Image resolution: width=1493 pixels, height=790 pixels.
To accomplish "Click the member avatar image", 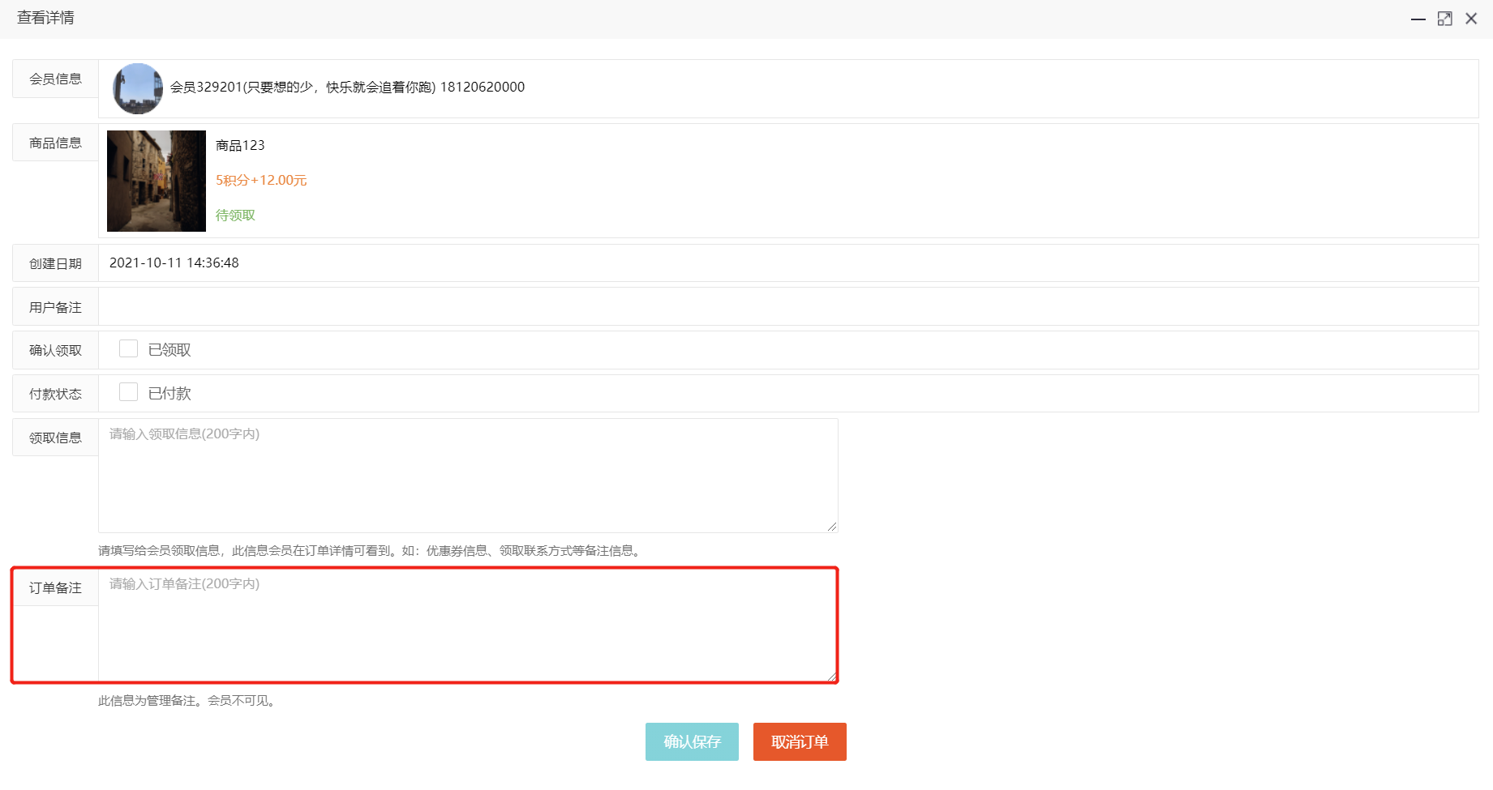I will [x=138, y=88].
